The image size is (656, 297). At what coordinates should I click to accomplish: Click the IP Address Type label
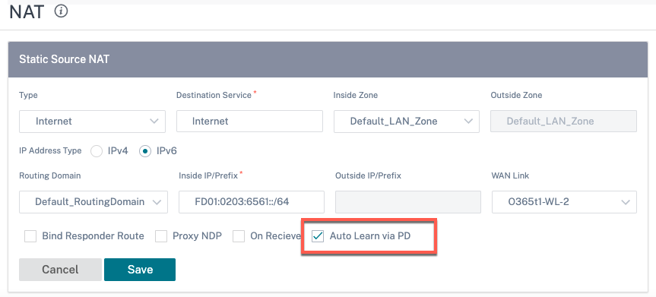pos(50,150)
